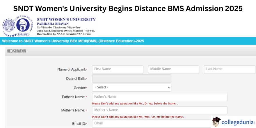256x128 pixels.
Task: Click the collegedunia brand text
Action: tap(237, 122)
